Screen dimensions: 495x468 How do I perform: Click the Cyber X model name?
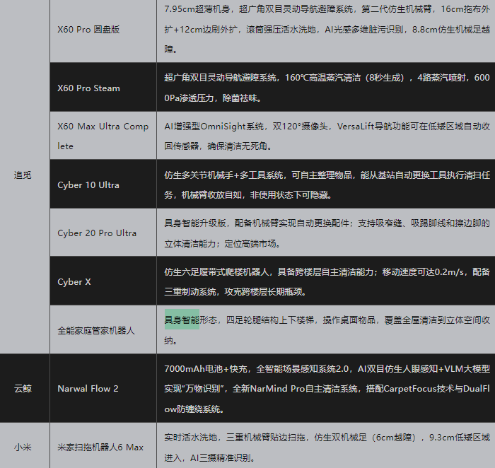74,281
